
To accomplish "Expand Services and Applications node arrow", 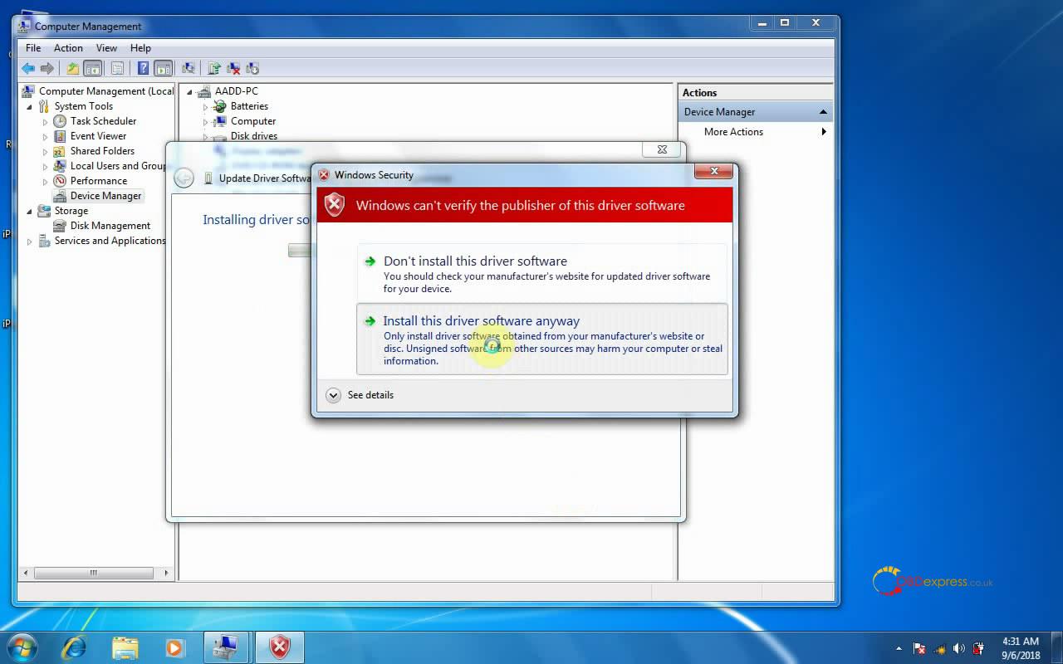I will pyautogui.click(x=30, y=242).
